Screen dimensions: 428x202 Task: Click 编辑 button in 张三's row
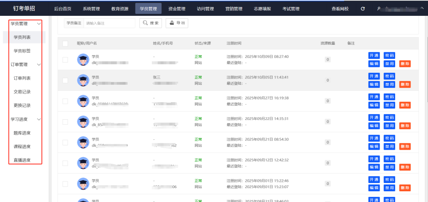point(374,84)
